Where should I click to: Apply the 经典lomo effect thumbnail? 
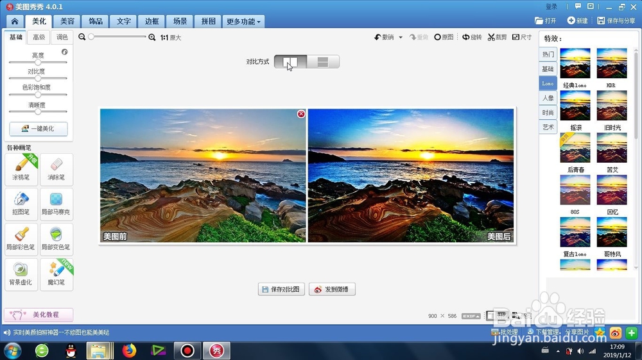(575, 63)
